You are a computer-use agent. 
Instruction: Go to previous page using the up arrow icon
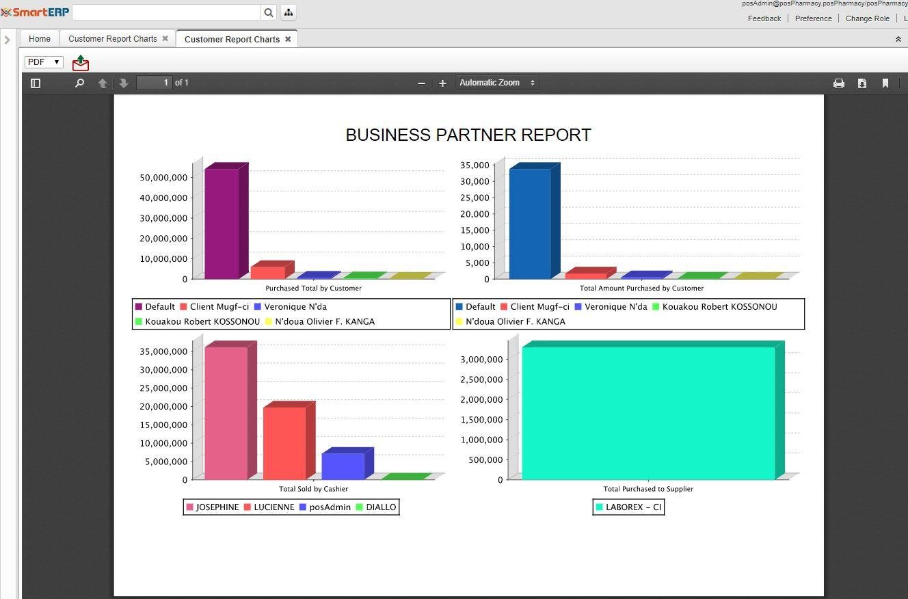pos(103,83)
